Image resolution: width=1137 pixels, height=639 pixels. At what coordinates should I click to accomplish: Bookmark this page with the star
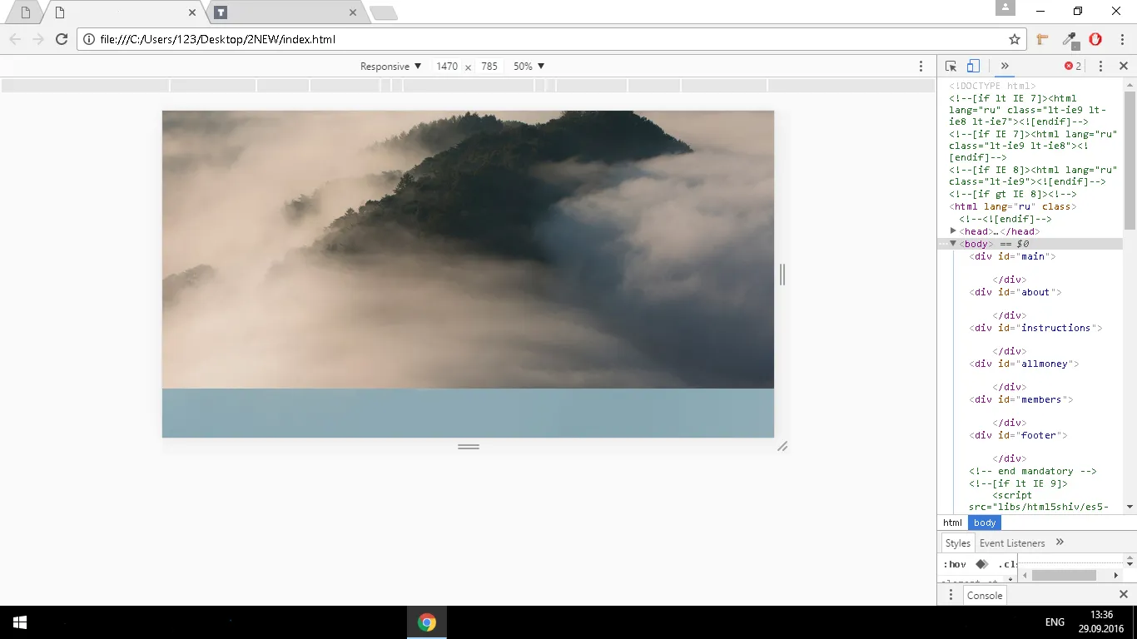tap(1015, 39)
